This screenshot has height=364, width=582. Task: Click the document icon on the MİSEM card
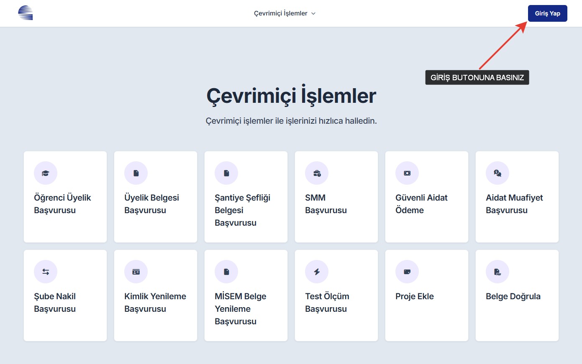[226, 272]
